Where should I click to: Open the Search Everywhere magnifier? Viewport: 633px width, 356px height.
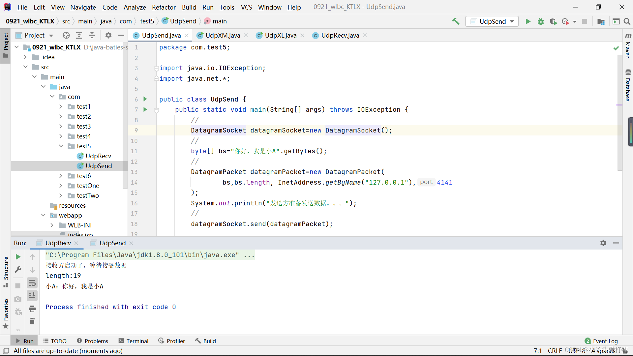coord(627,21)
